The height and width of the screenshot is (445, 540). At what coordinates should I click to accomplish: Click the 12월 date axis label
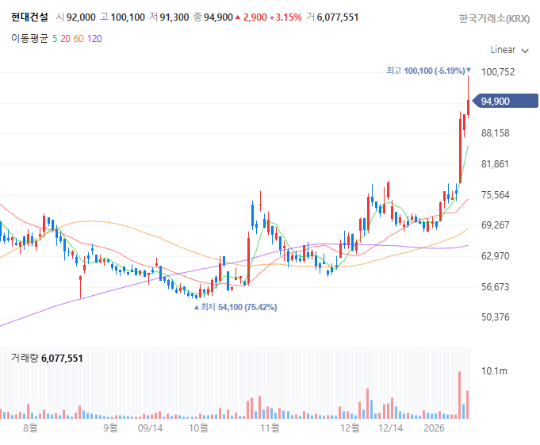(350, 428)
